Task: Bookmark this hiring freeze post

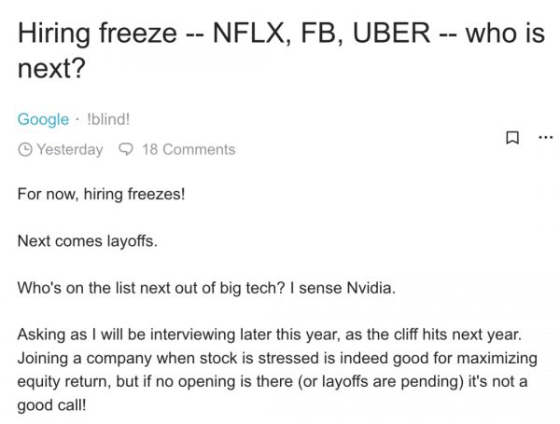Action: pyautogui.click(x=511, y=137)
